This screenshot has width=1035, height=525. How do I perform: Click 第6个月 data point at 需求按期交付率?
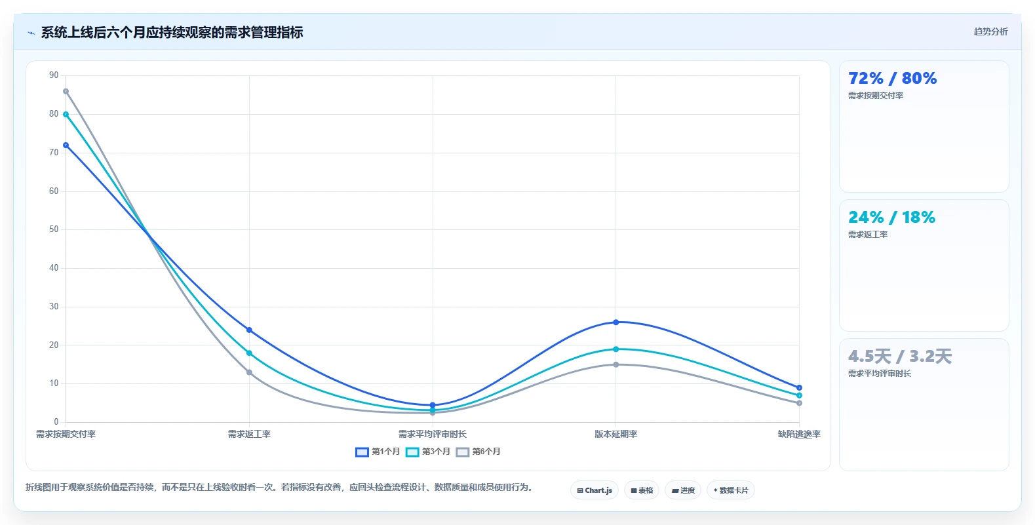(x=66, y=92)
